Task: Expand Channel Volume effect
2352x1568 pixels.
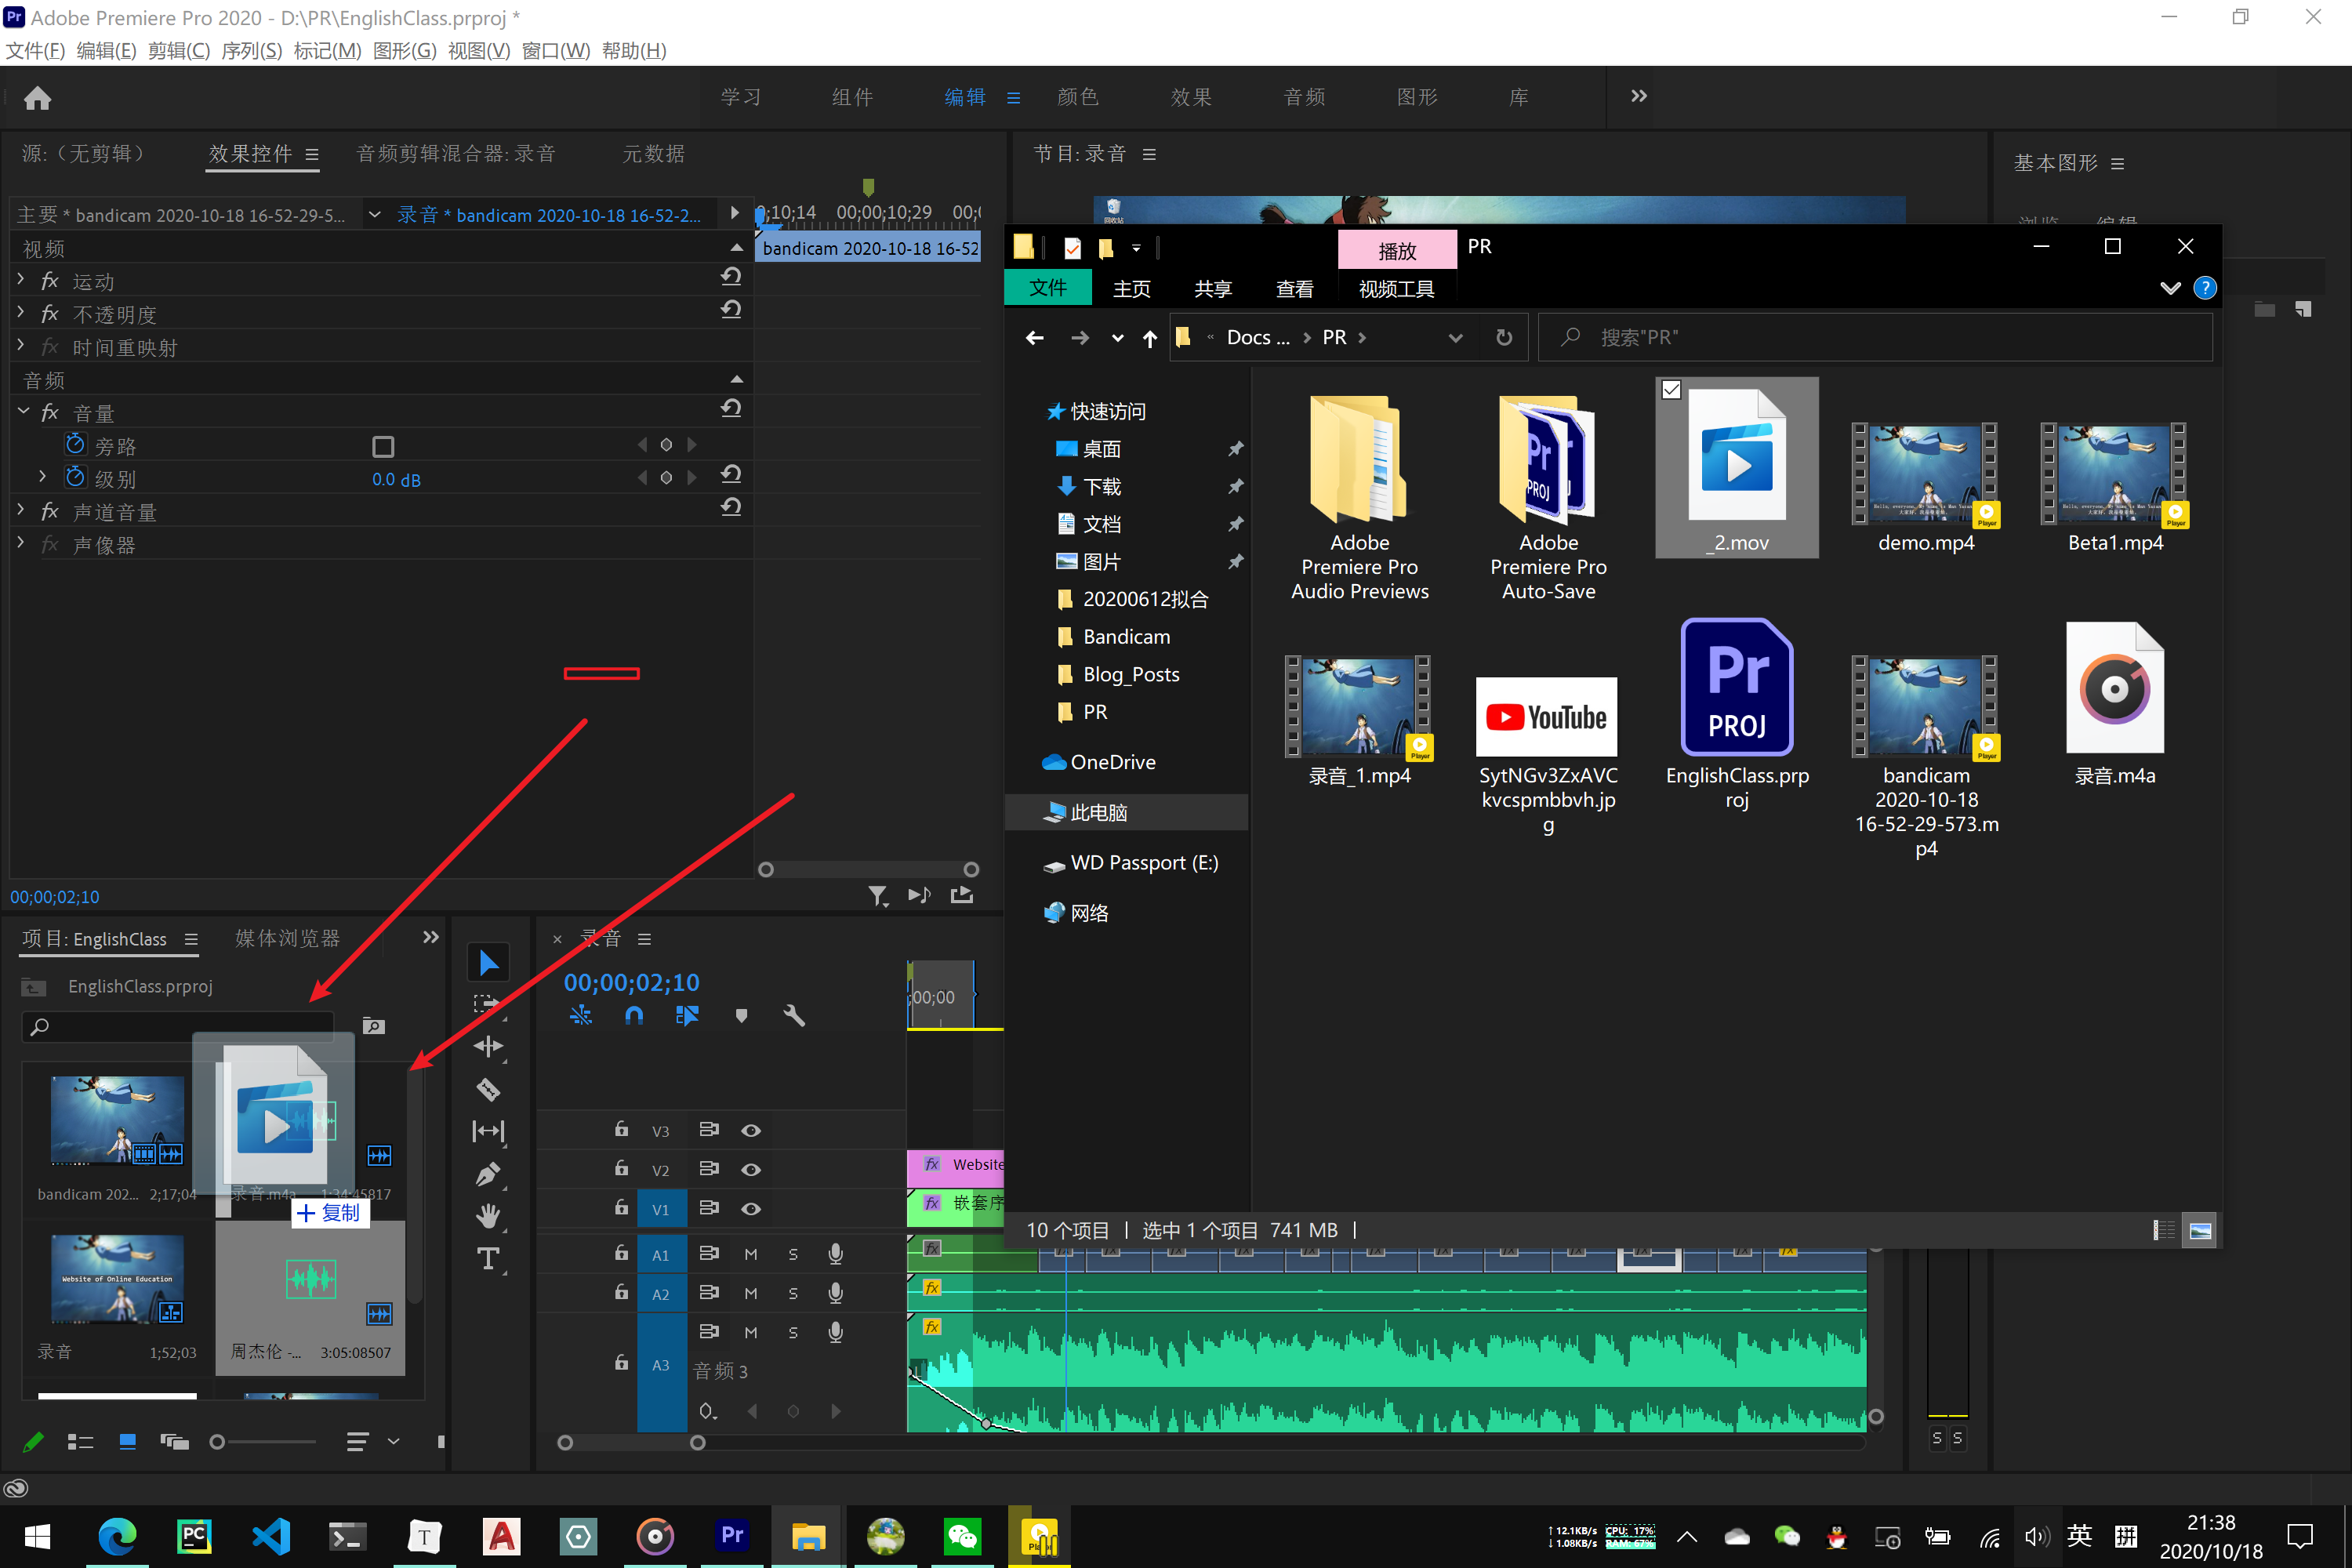Action: [x=21, y=510]
